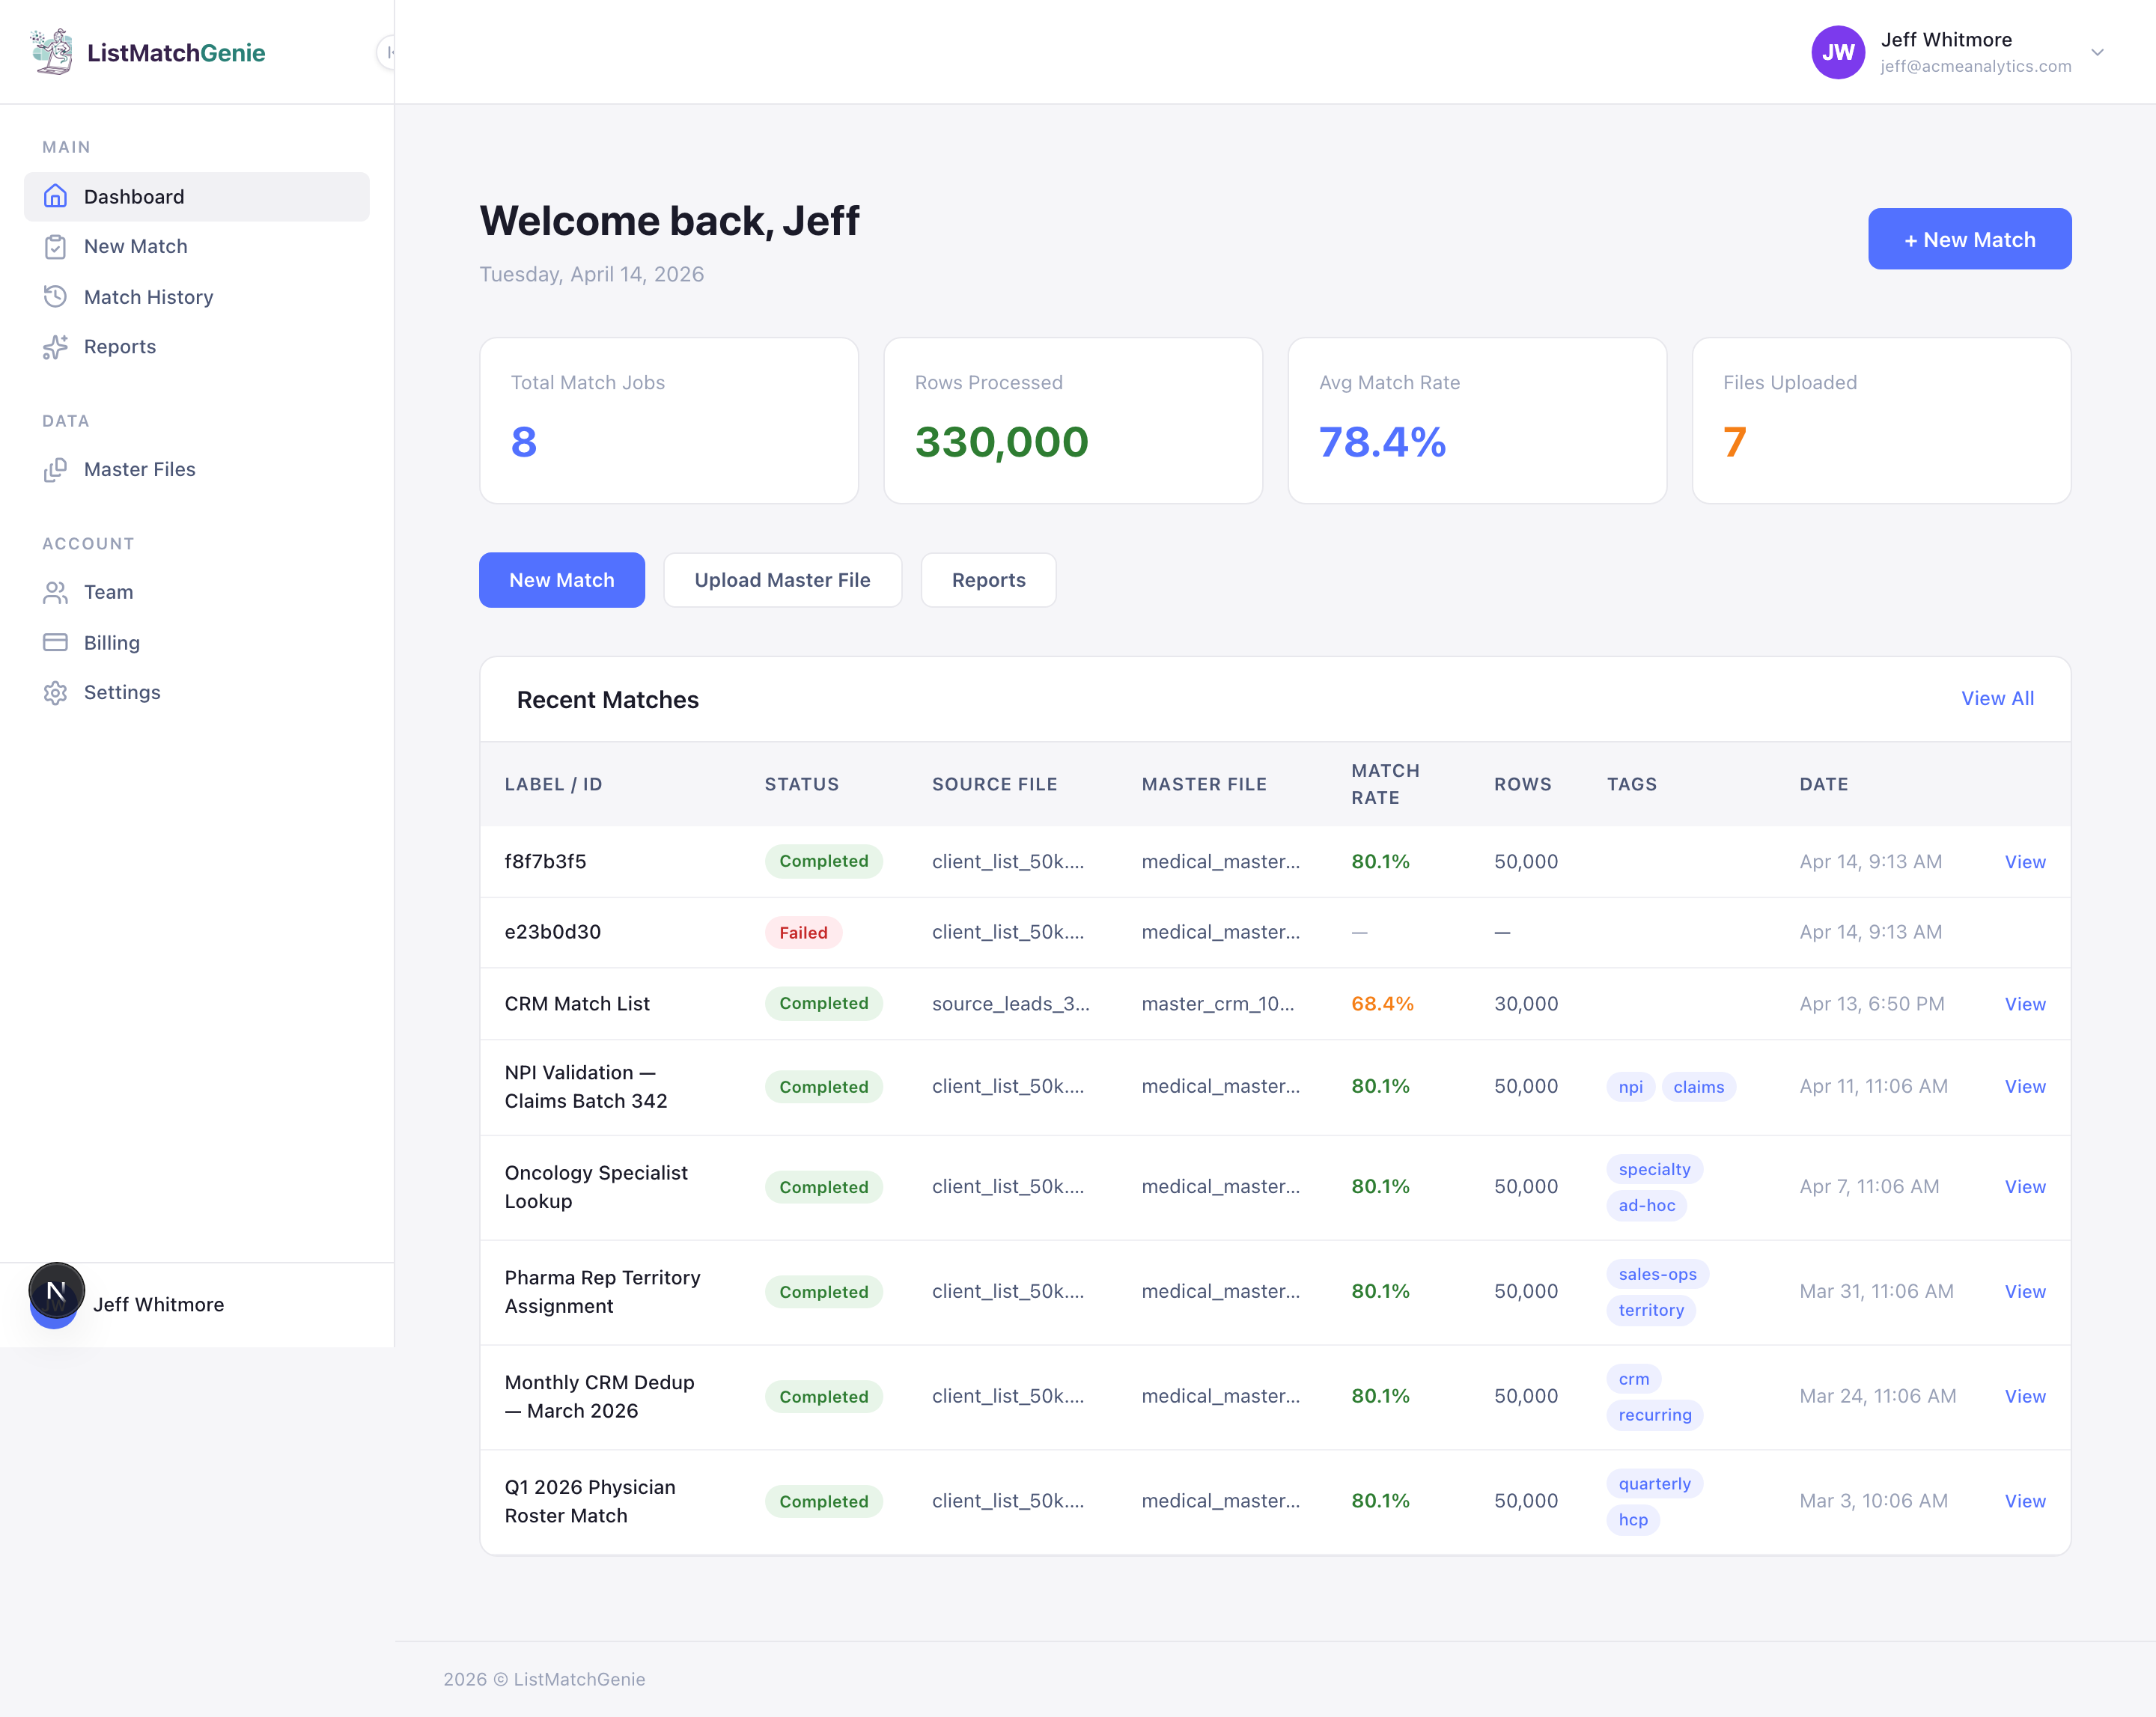Screen dimensions: 2156x1717
Task: Click Jeff Whitmore at the sidebar bottom
Action: click(159, 1304)
